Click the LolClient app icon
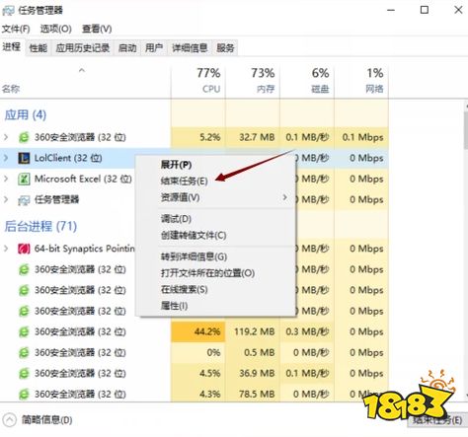The height and width of the screenshot is (437, 468). coord(24,158)
